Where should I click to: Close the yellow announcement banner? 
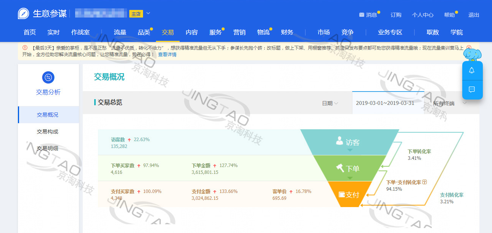pyautogui.click(x=469, y=48)
